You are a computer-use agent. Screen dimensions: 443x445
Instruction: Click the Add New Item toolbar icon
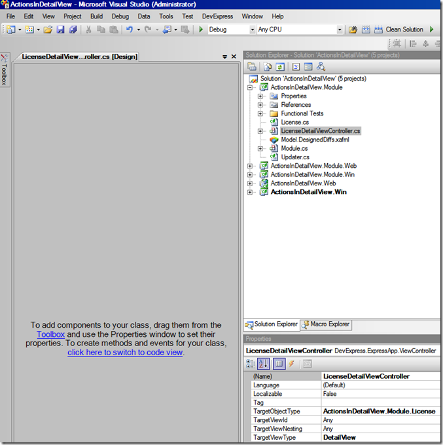point(29,29)
